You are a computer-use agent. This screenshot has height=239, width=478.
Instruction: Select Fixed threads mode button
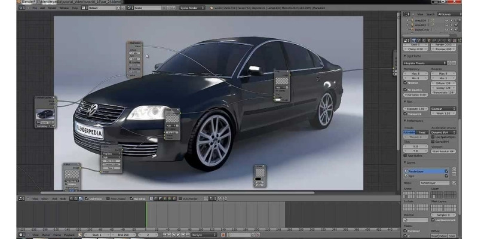click(422, 132)
